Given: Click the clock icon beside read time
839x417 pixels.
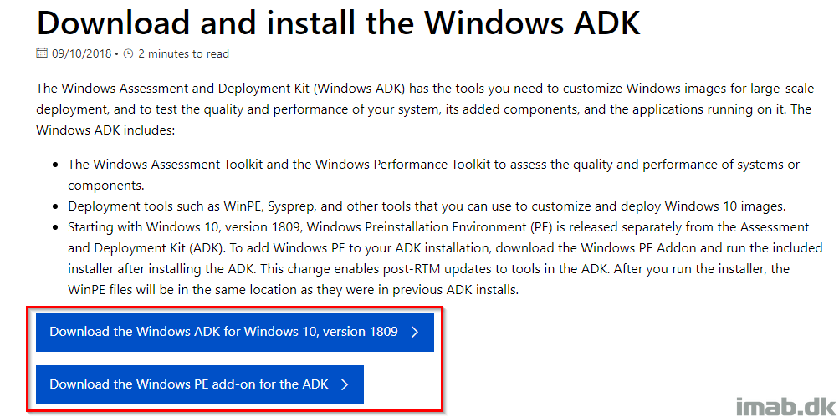Looking at the screenshot, I should [128, 53].
